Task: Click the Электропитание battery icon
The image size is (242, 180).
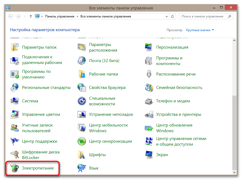Action: tap(15, 168)
